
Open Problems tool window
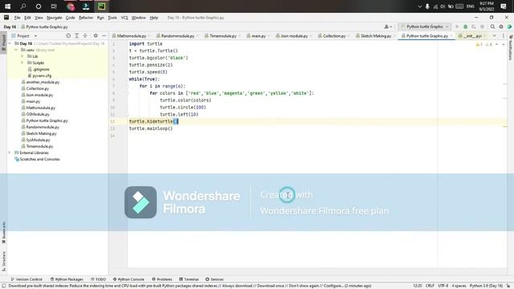(x=162, y=279)
